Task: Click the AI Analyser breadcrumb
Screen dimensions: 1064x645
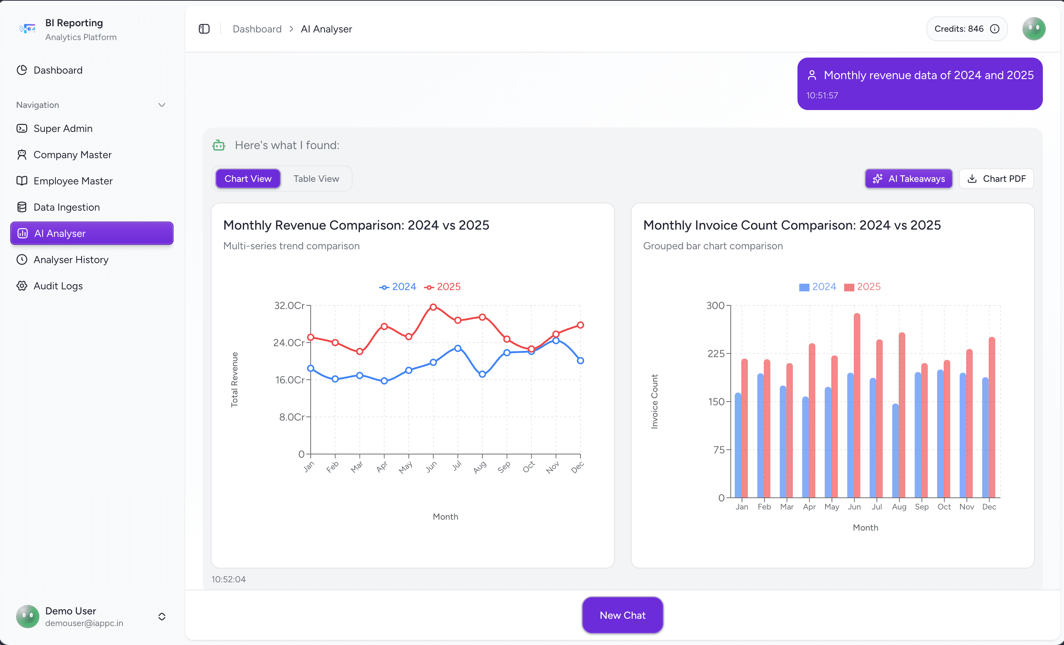Action: tap(326, 29)
